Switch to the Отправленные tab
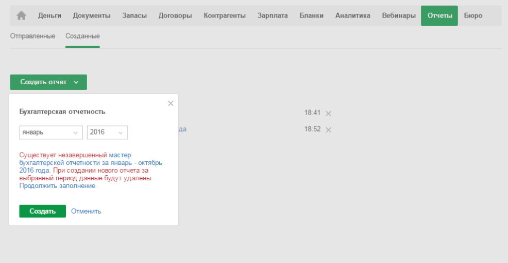Image resolution: width=508 pixels, height=263 pixels. click(32, 36)
